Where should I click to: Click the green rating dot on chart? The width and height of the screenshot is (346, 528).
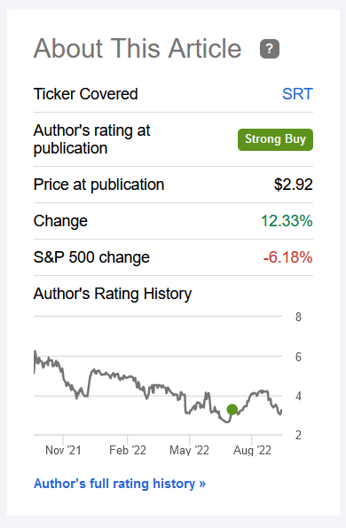pyautogui.click(x=232, y=409)
